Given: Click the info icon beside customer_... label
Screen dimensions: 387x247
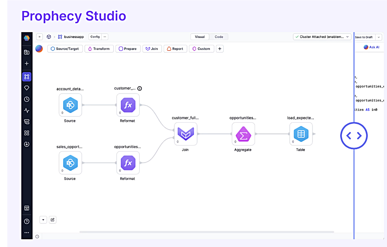Looking at the screenshot, I should point(140,88).
